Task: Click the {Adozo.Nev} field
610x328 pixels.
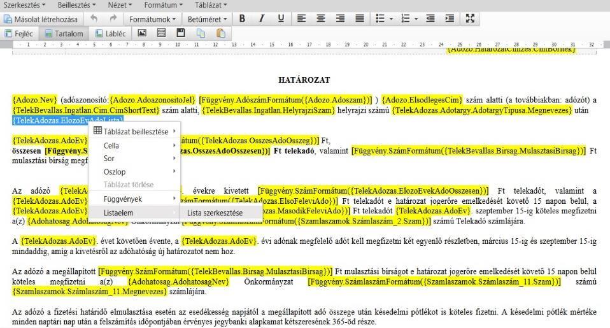Action: coord(34,100)
